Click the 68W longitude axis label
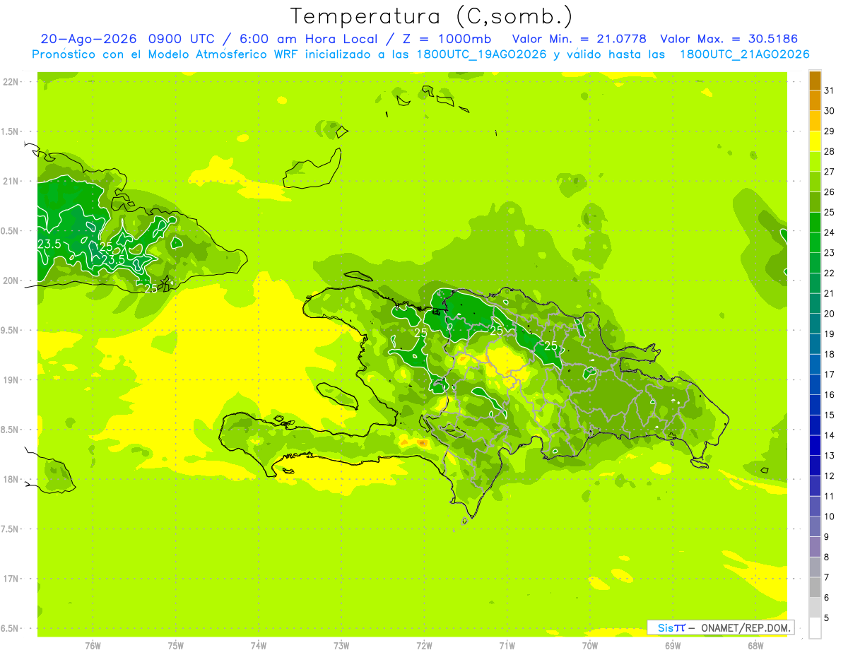Viewport: 848px width, 655px height. tap(755, 646)
